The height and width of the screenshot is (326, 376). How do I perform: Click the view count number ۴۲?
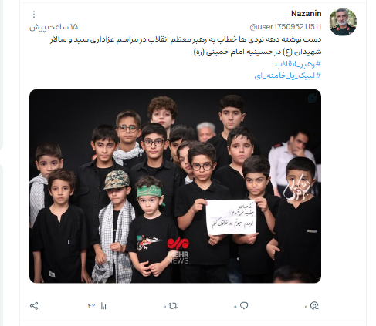tap(91, 306)
